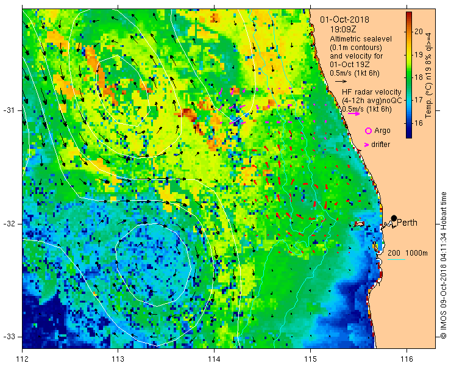Click the color bar tick label '20'
The width and height of the screenshot is (451, 366).
pyautogui.click(x=419, y=31)
